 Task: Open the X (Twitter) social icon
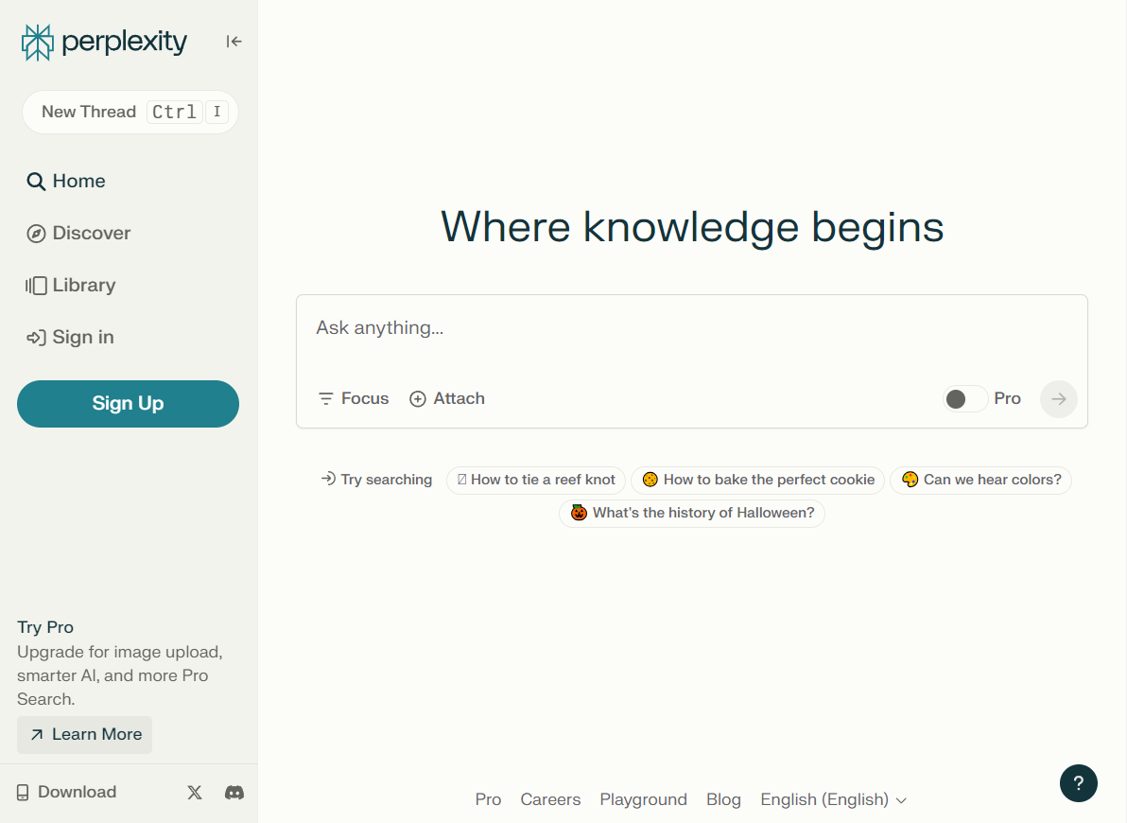click(195, 793)
